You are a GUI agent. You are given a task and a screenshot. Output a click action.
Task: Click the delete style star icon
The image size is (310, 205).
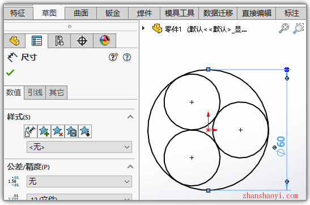point(58,131)
